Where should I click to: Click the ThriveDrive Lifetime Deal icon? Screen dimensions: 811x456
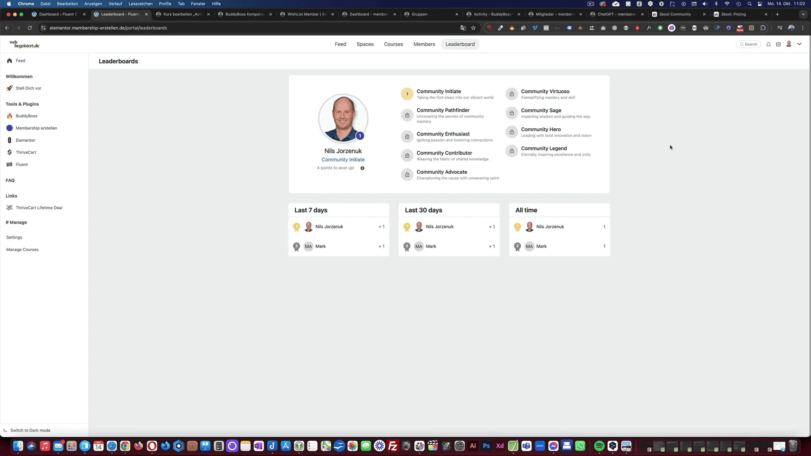pos(9,208)
